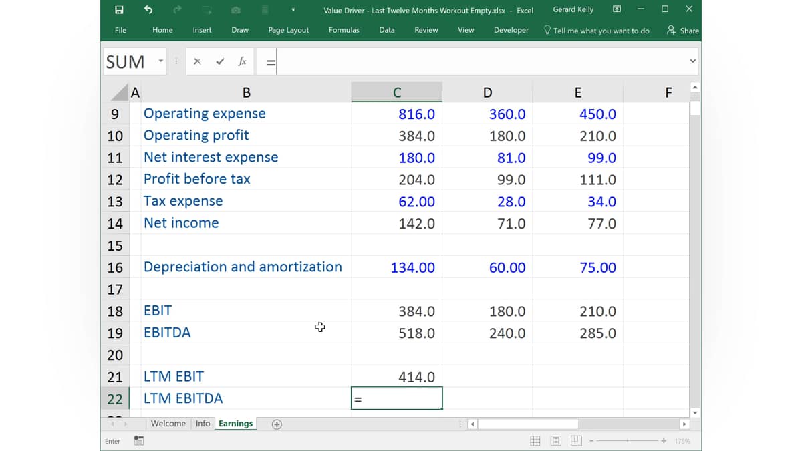Open the Insert ribbon tab

click(202, 30)
